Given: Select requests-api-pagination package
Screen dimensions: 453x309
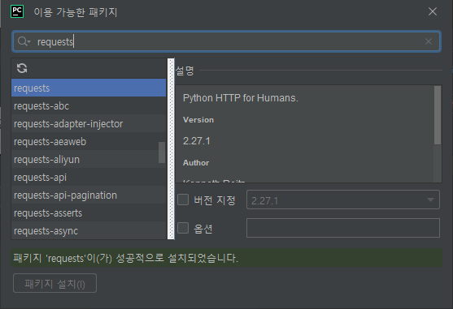Looking at the screenshot, I should click(x=89, y=195).
